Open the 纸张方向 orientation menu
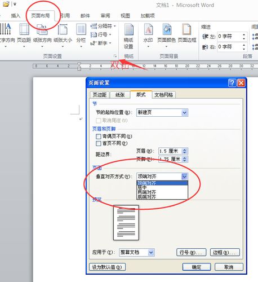258x282 pixels. (x=42, y=35)
